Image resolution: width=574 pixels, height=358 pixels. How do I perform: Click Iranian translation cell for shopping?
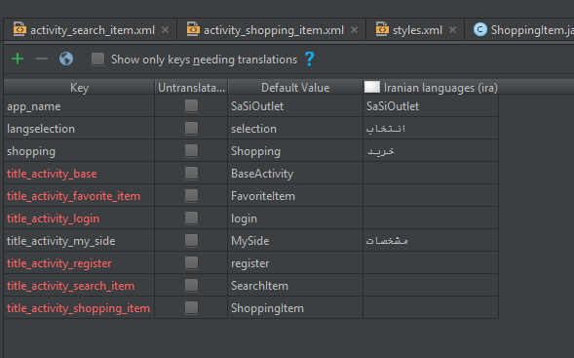point(431,151)
